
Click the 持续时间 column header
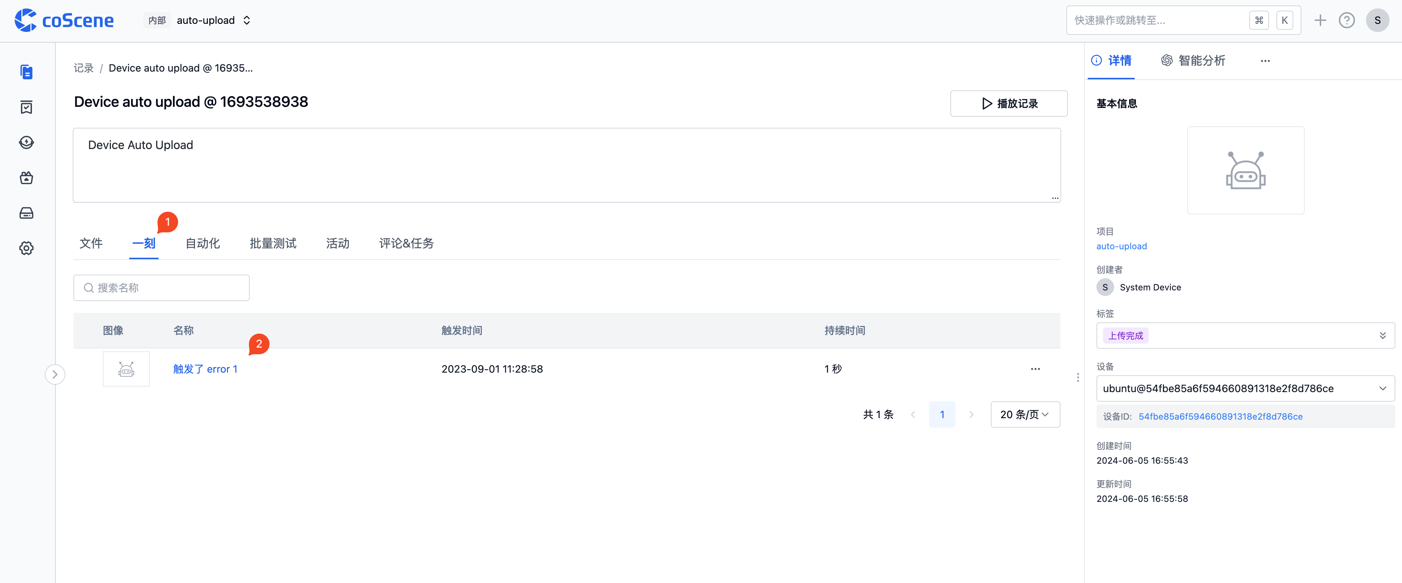click(845, 330)
